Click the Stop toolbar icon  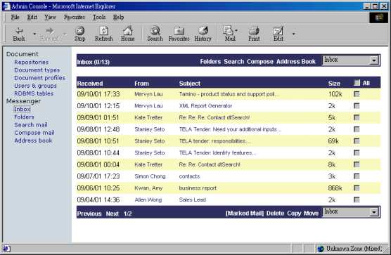[79, 34]
